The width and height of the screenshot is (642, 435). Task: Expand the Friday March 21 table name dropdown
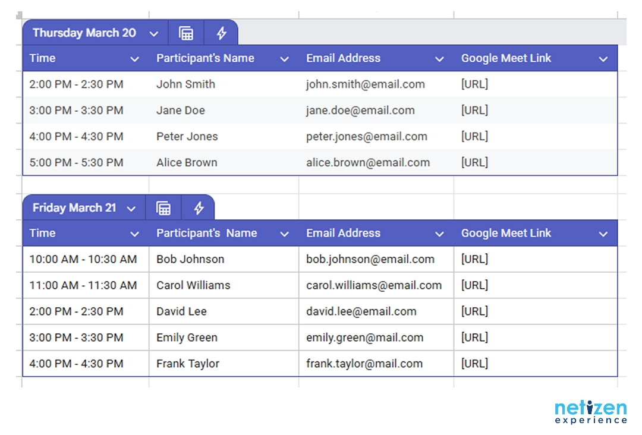click(x=130, y=208)
